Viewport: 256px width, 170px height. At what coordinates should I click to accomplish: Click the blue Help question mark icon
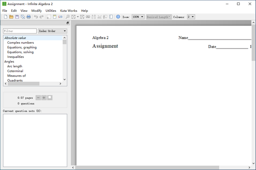pos(118,17)
